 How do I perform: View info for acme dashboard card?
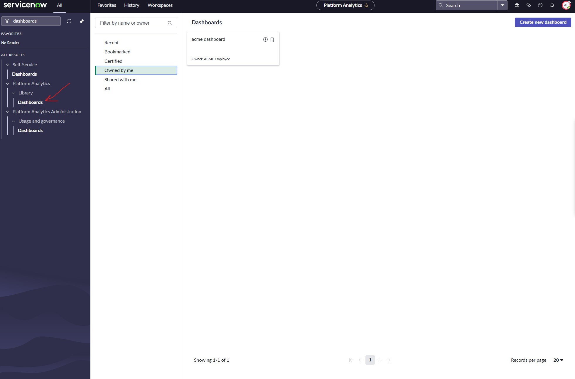tap(265, 40)
